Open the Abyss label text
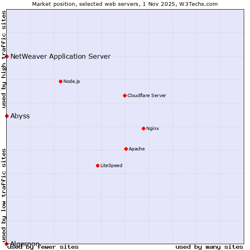Image resolution: width=250 pixels, height=250 pixels. click(20, 116)
